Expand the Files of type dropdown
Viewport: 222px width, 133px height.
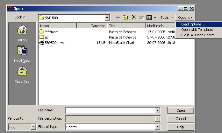[x=157, y=127]
